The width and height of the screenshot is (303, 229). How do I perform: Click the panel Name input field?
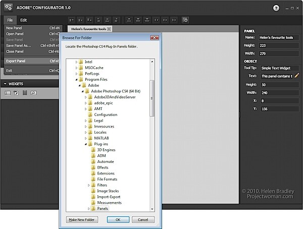point(279,37)
